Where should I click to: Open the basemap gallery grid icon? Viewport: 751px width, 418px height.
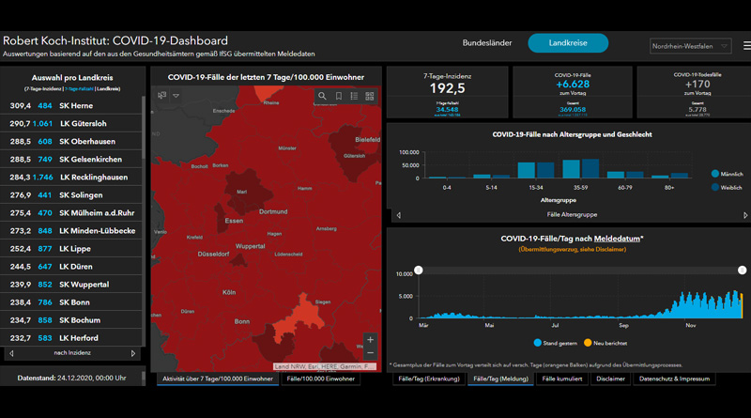pyautogui.click(x=370, y=97)
